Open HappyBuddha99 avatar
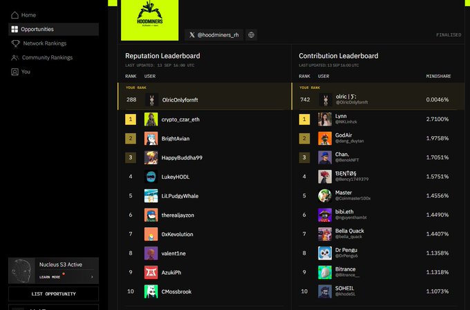 click(151, 157)
